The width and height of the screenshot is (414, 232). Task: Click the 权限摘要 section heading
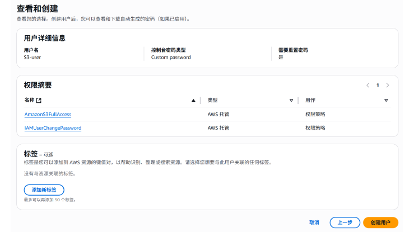point(38,85)
